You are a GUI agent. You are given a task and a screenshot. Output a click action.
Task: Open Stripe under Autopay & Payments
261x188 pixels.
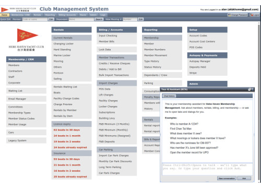[x=193, y=73]
